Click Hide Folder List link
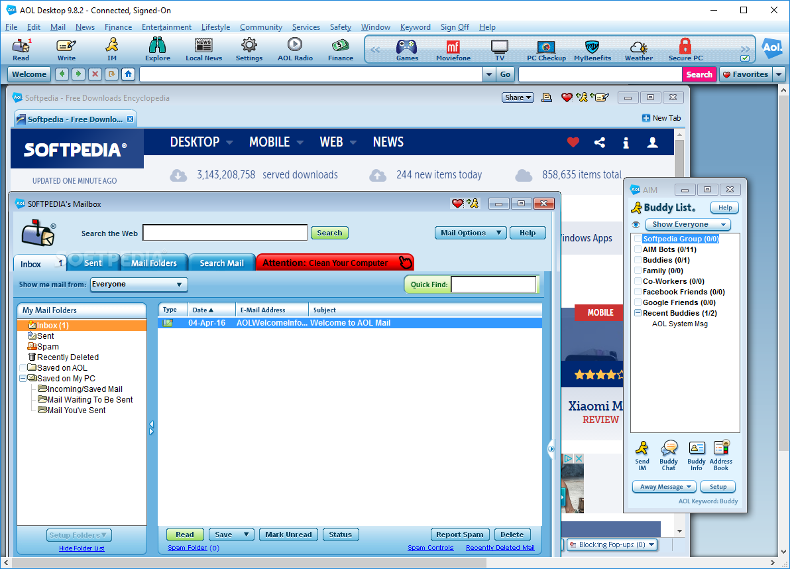The image size is (790, 569). point(82,548)
